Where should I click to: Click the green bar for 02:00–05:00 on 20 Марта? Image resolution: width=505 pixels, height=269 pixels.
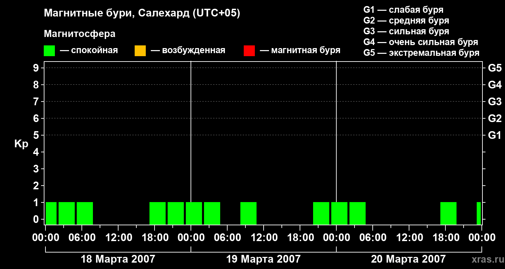[358, 213]
